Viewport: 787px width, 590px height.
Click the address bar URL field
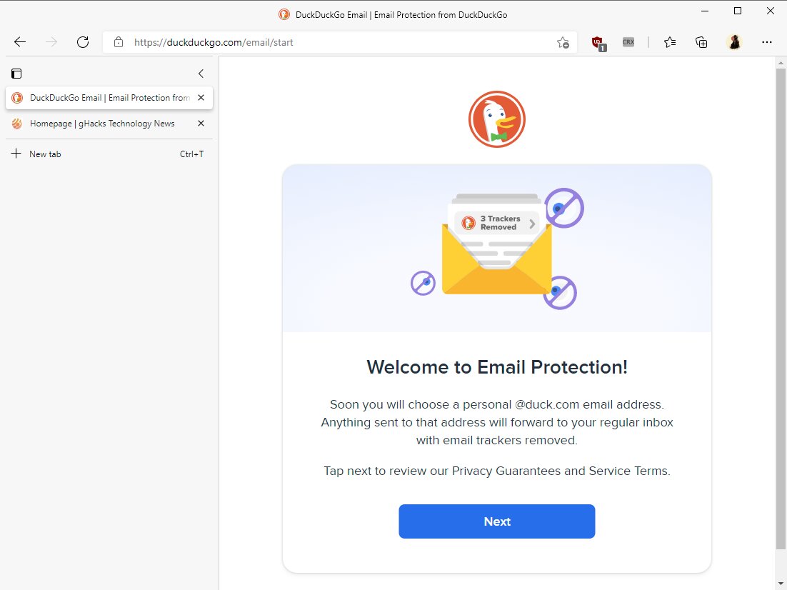click(x=341, y=43)
